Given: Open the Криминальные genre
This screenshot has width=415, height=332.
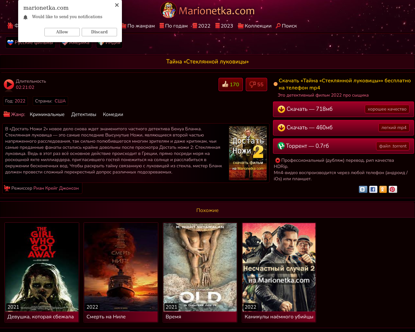Looking at the screenshot, I should pos(47,114).
